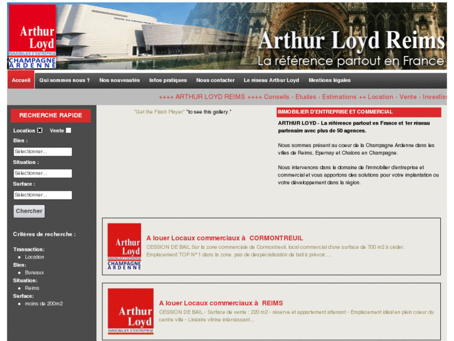Viewport: 454px width, 341px height.
Task: Open the Bien dropdown selector
Action: (x=42, y=151)
